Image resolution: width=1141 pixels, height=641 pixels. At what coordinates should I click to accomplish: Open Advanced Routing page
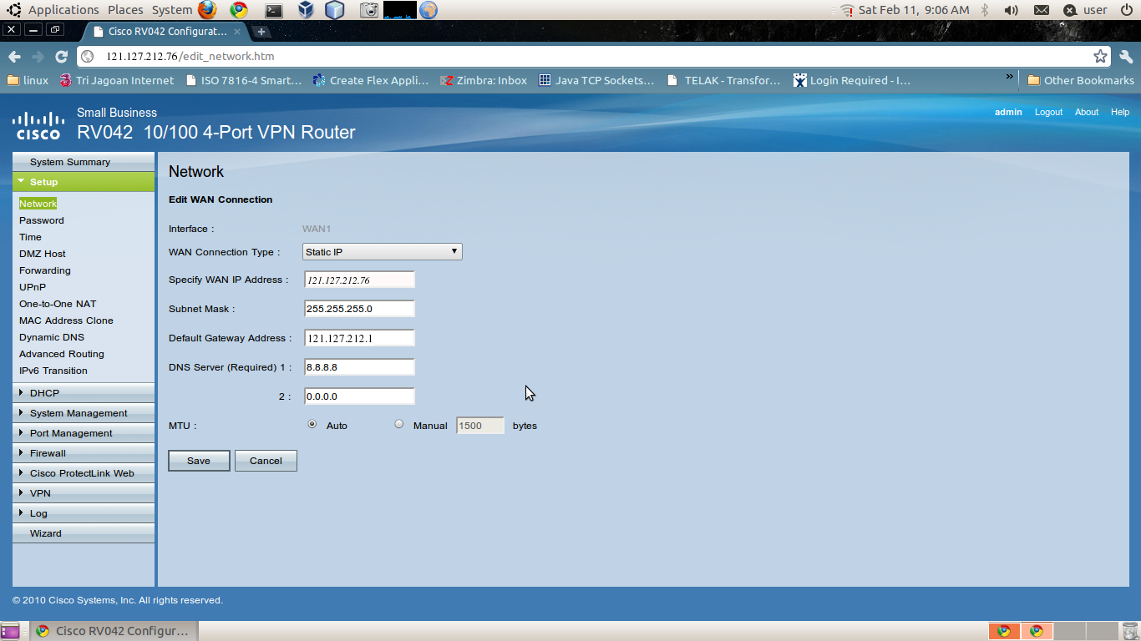pyautogui.click(x=62, y=354)
